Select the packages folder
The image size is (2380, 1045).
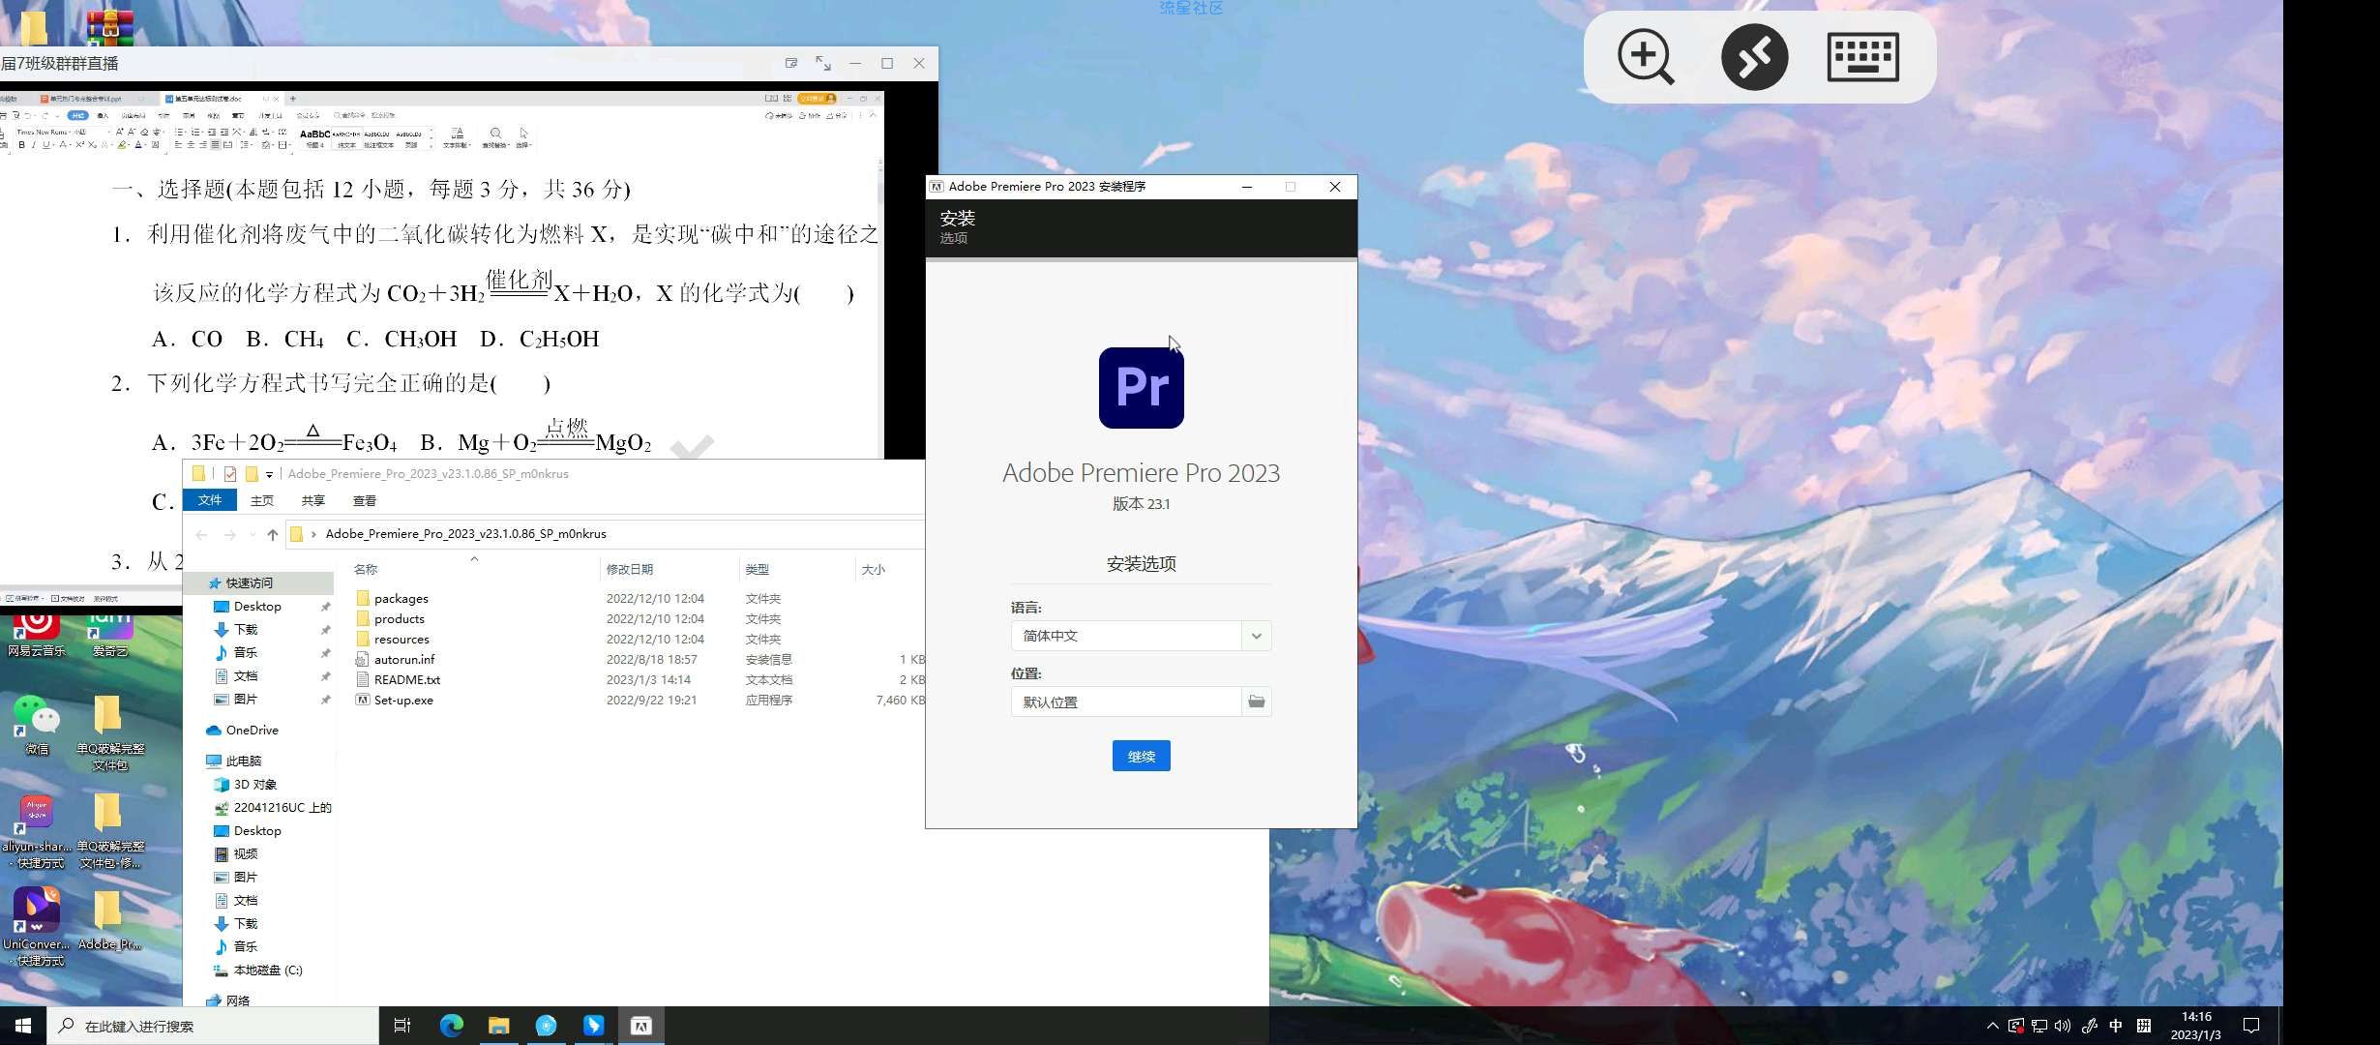(x=401, y=599)
